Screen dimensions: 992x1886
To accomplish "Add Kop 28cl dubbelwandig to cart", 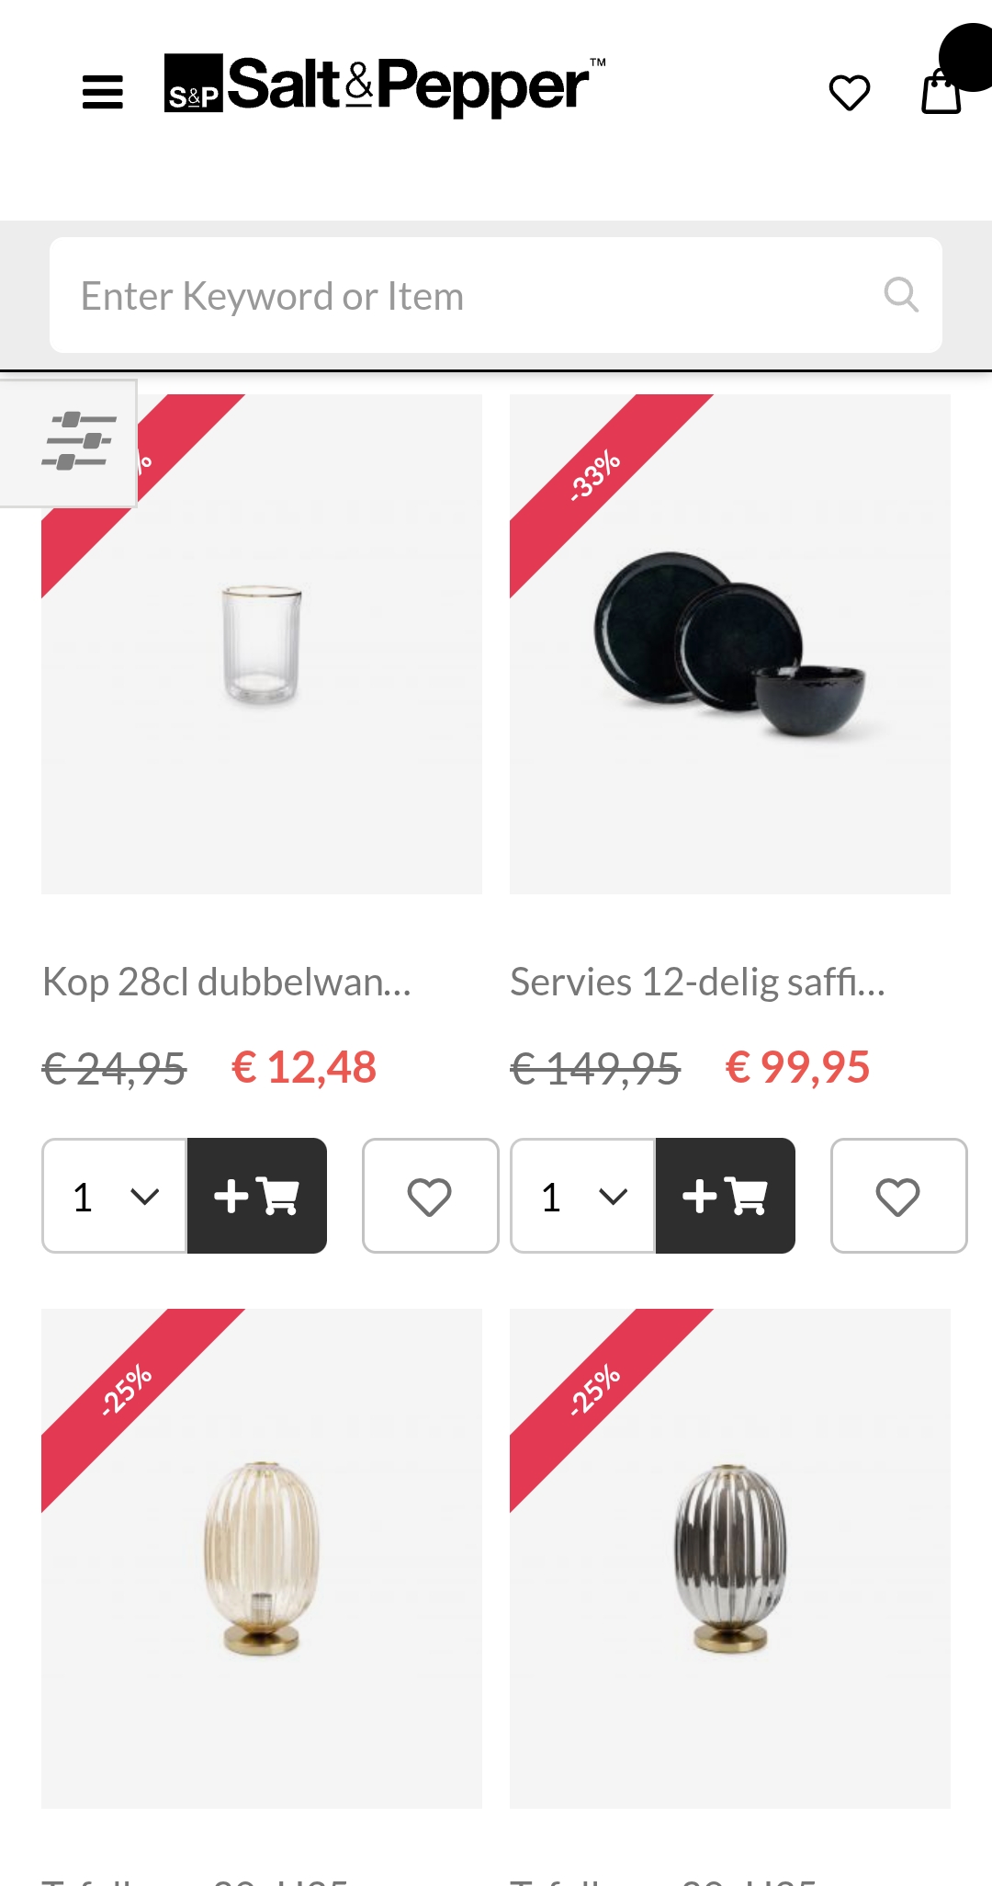I will (257, 1196).
